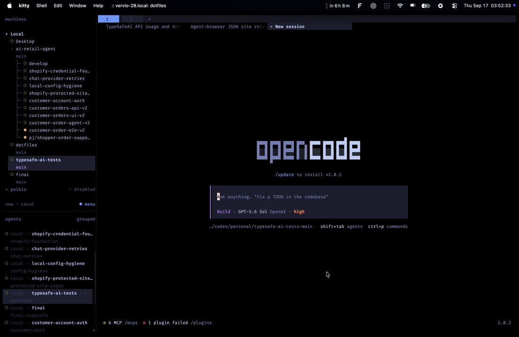Click the orange dot beside customer-order-e2e-v2
This screenshot has width=519, height=337.
point(25,130)
